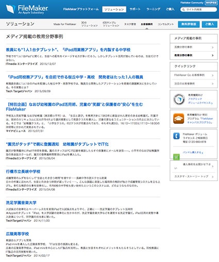Click the chevron beside 医療分野の事例
This screenshot has width=219, height=262.
click(x=213, y=47)
